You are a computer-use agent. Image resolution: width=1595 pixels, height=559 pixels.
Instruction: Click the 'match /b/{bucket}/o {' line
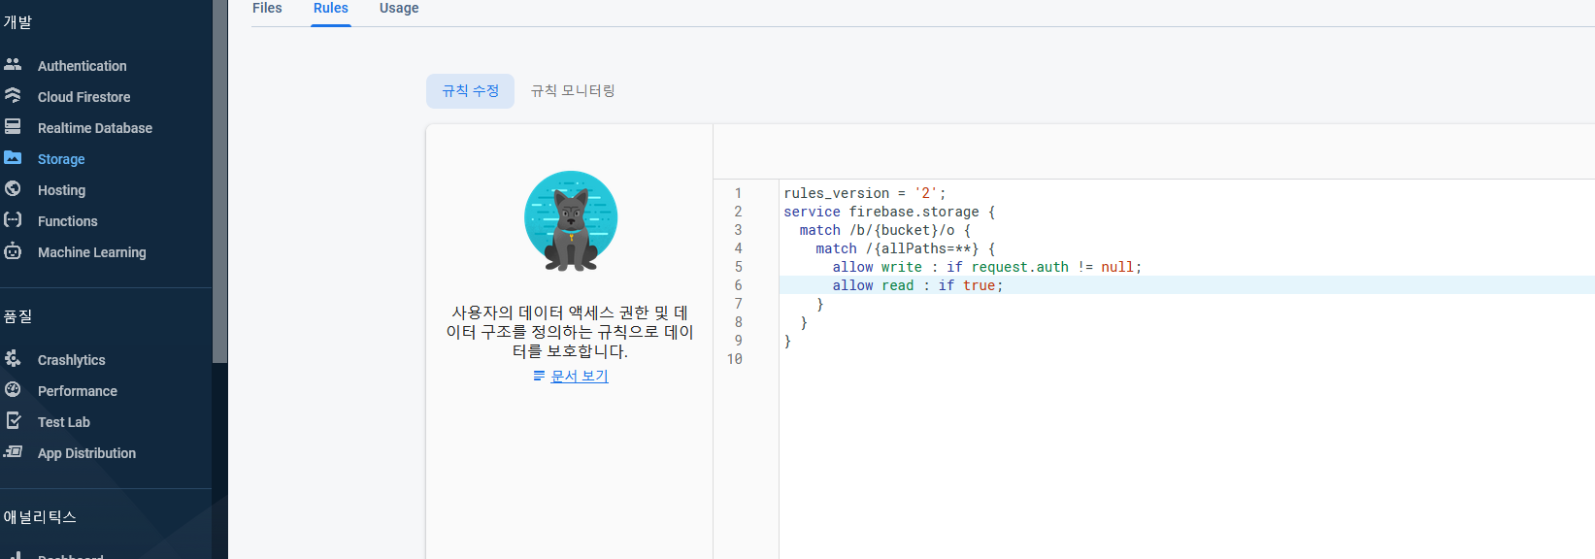884,230
